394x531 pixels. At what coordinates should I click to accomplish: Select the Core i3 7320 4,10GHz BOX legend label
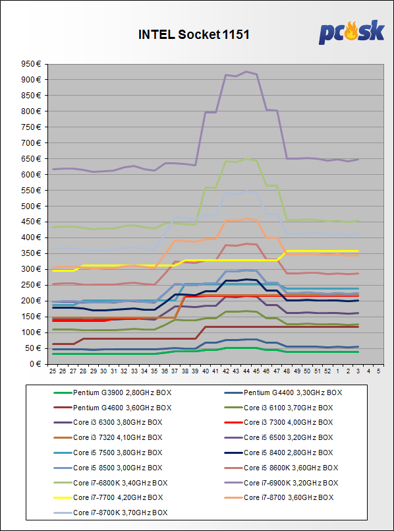[118, 437]
